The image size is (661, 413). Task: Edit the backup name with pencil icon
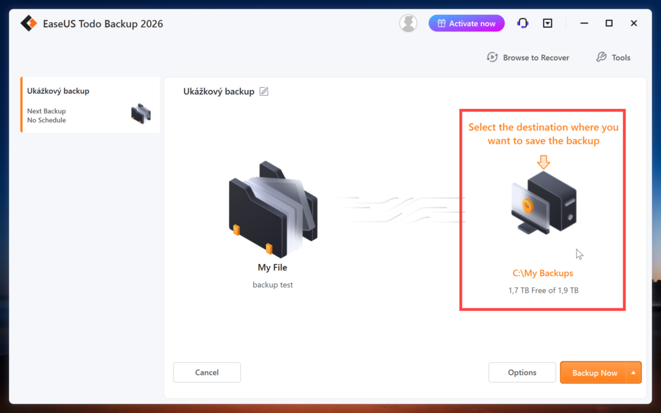264,92
